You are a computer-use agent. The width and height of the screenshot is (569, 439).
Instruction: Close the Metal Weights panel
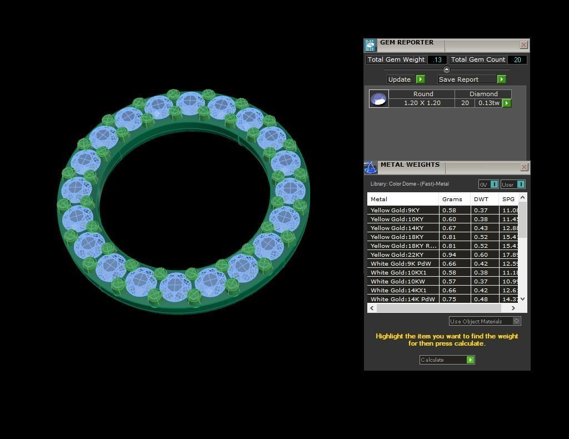tap(524, 167)
